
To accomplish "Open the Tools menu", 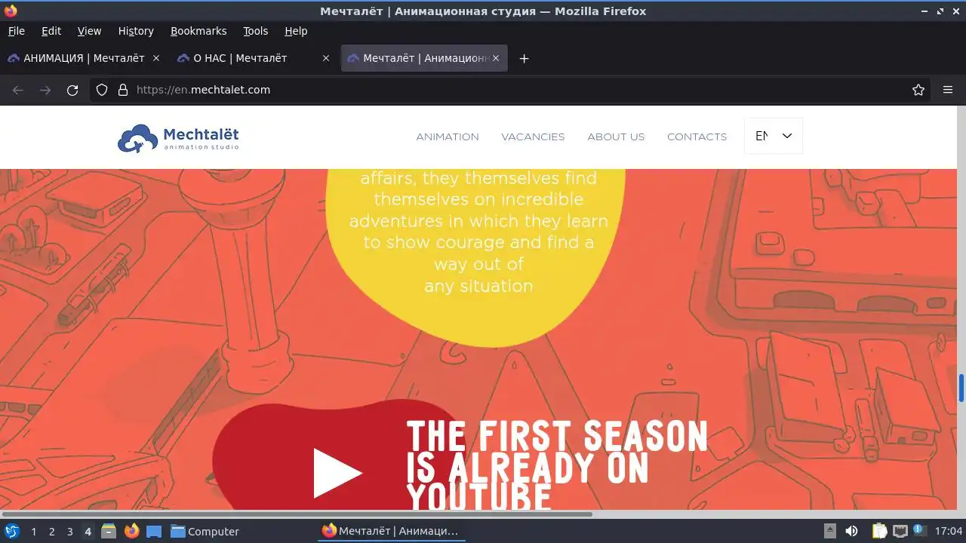I will click(x=255, y=31).
